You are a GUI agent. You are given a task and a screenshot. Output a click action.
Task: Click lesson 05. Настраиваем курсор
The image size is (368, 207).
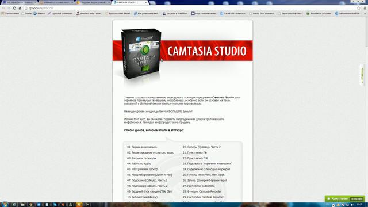coord(142,169)
